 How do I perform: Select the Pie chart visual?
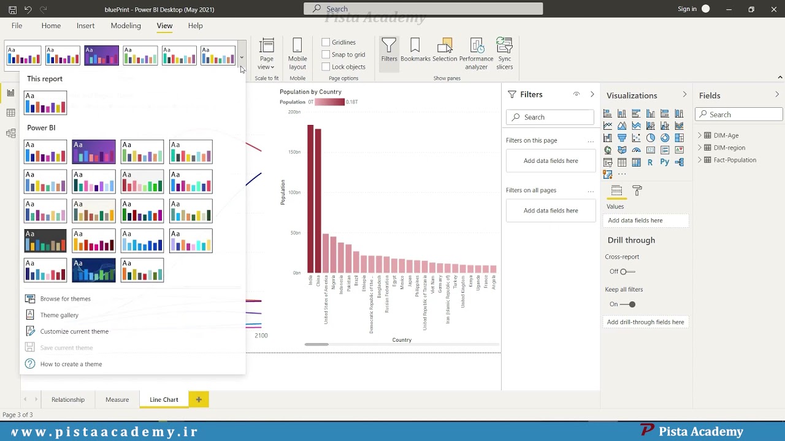(651, 138)
